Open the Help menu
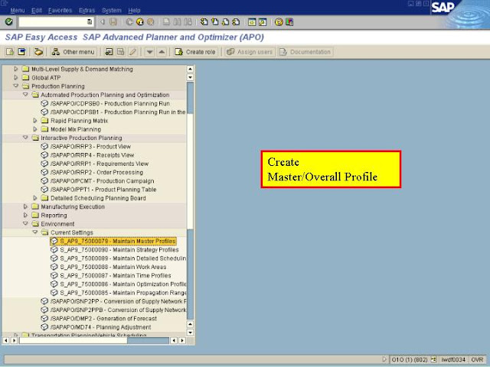The width and height of the screenshot is (490, 367). click(134, 10)
